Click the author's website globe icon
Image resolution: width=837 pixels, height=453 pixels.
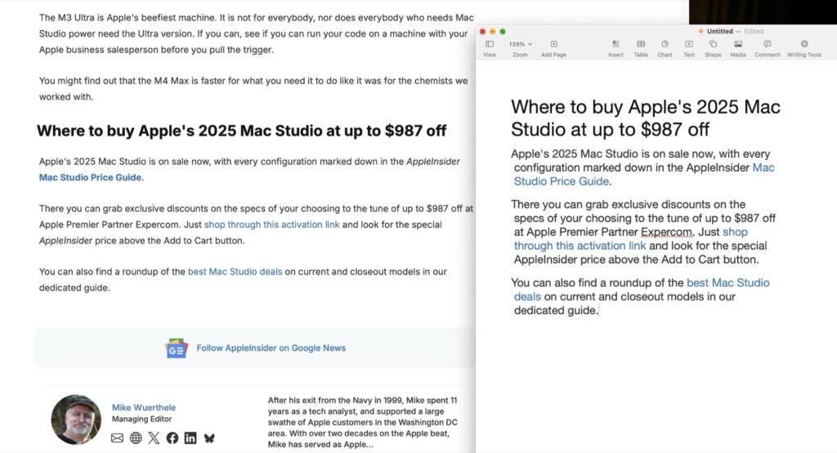[x=137, y=438]
